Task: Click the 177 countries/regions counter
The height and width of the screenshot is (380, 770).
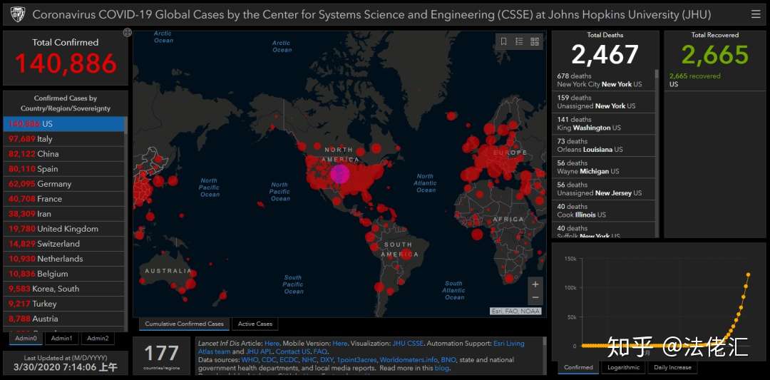Action: 162,356
